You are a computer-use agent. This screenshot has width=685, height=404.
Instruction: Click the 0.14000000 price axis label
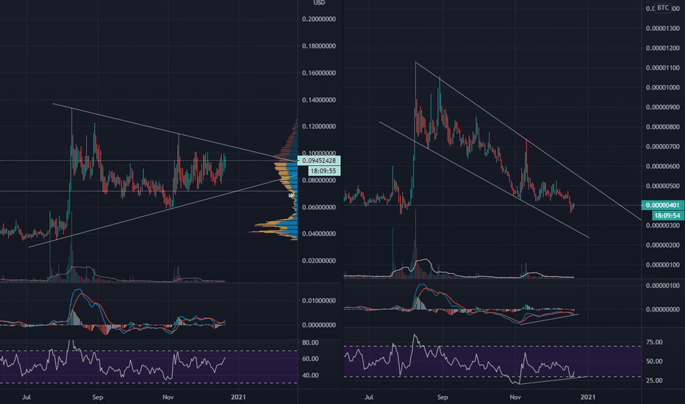pos(319,100)
